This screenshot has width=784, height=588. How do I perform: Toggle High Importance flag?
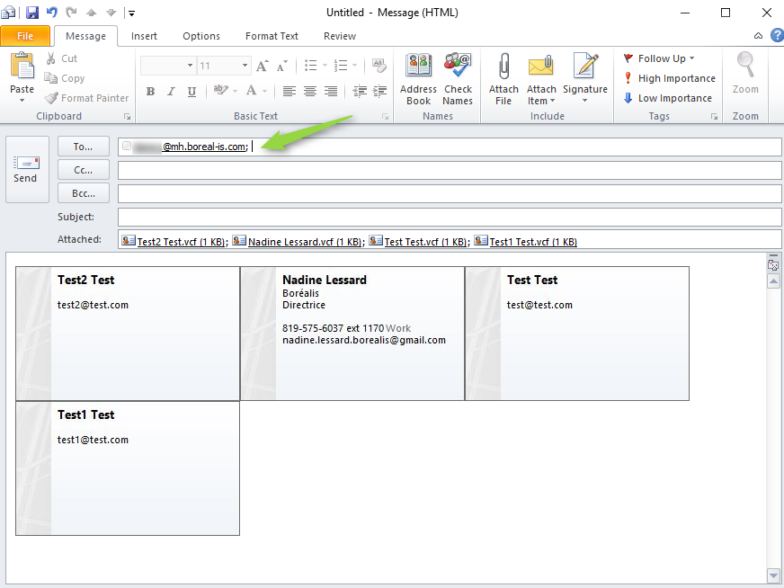coord(669,78)
